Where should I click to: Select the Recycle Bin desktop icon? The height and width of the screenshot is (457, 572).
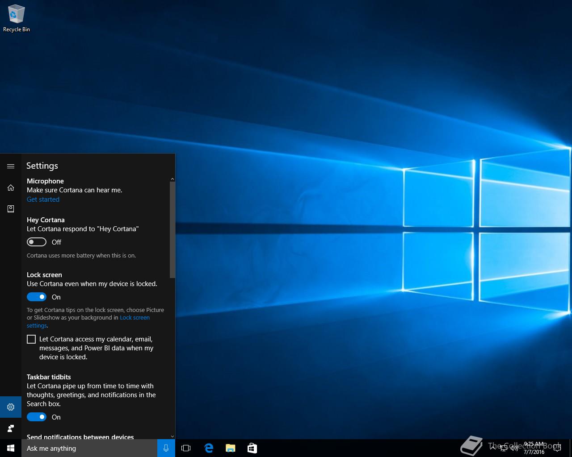17,19
